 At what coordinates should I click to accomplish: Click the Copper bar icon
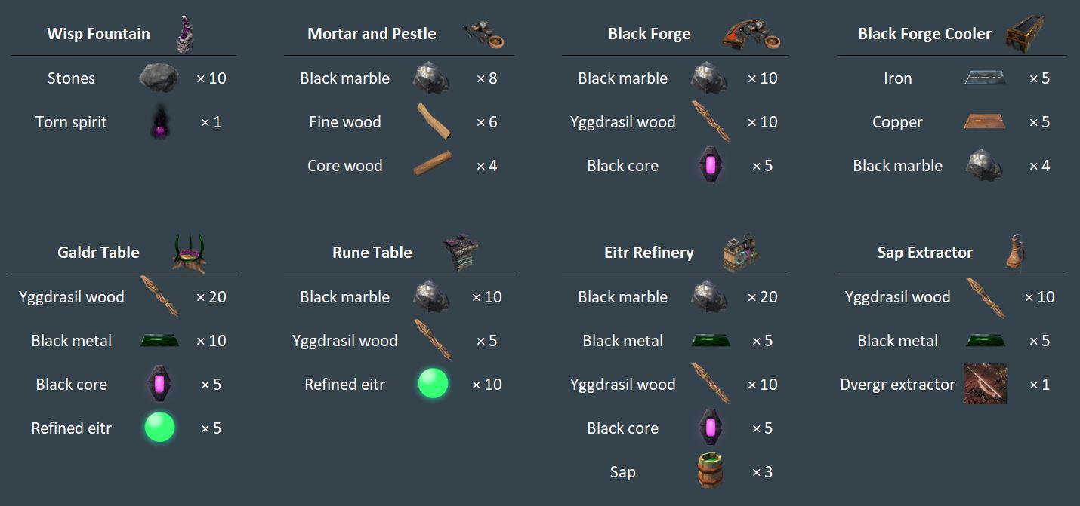click(984, 121)
